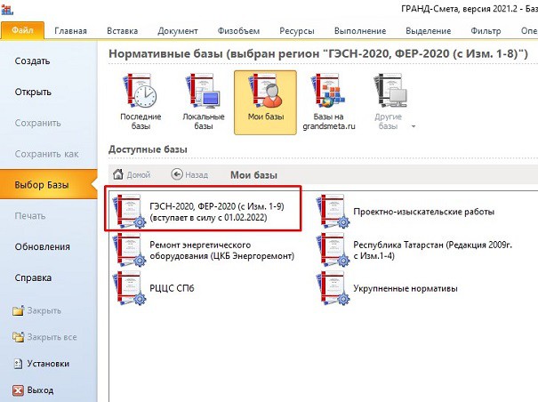This screenshot has width=538, height=402.
Task: Switch to the Фильтр tab
Action: pyautogui.click(x=486, y=31)
